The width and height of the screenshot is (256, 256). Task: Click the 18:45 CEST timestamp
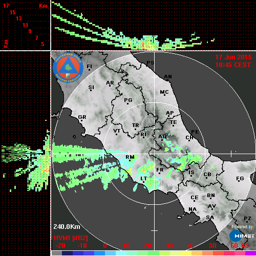coord(233,65)
